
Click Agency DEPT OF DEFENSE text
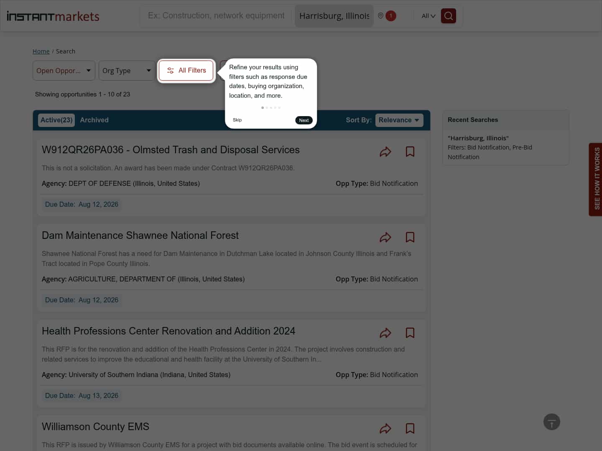point(121,184)
